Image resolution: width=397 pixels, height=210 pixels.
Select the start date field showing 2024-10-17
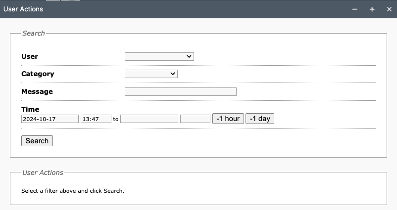click(50, 119)
